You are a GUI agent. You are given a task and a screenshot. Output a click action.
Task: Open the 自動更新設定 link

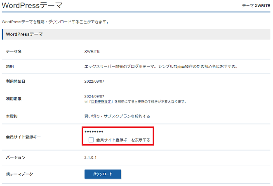click(101, 102)
